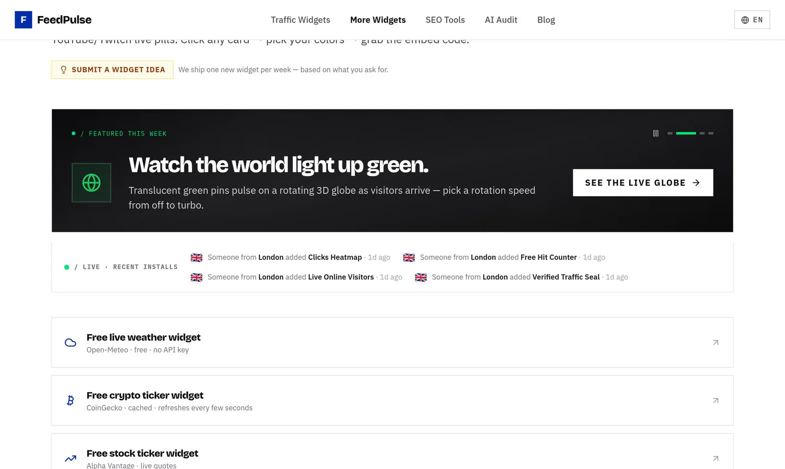The height and width of the screenshot is (469, 785).
Task: Open the Free stock ticker widget title
Action: point(143,453)
